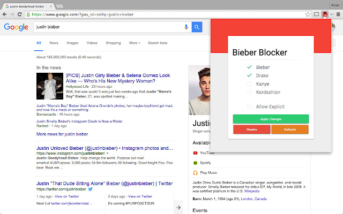Toggle the Allow Explicit checkbox
The height and width of the screenshot is (214, 343).
coord(249,106)
